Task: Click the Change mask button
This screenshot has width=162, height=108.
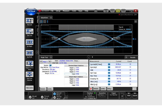Action: 76,61
